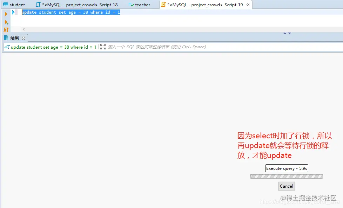Switch to the teacher tab
This screenshot has width=343, height=208.
pos(139,5)
